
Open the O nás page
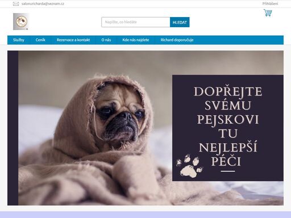click(106, 40)
